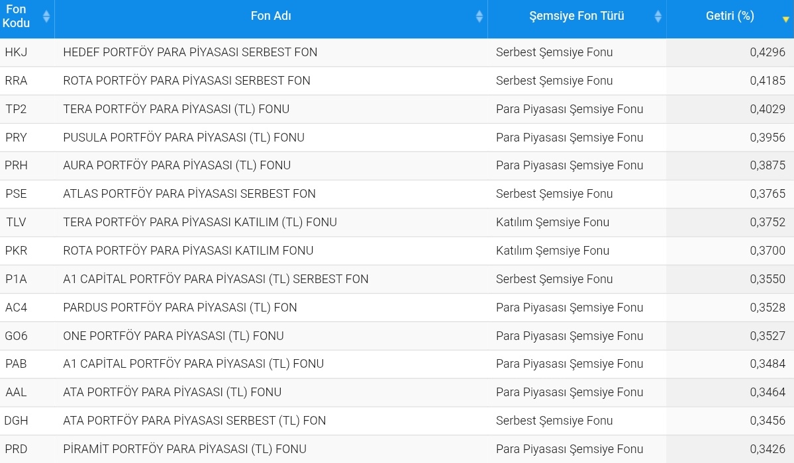Open ROTA PORTFÖY PARA PİYASASI KATILIM FONU
Image resolution: width=794 pixels, height=463 pixels.
188,251
